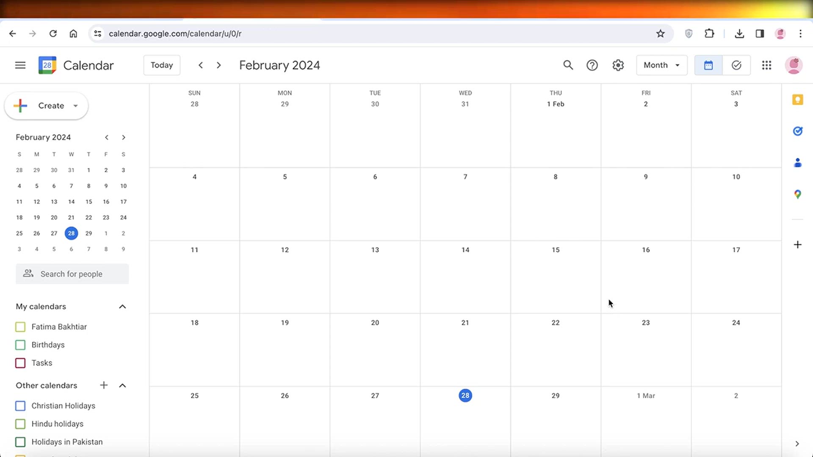Go to previous month in main header
The image size is (813, 457).
click(x=201, y=65)
